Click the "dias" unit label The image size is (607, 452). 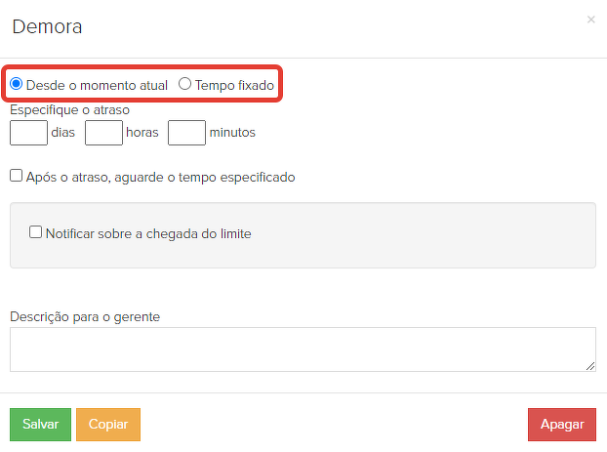coord(62,133)
